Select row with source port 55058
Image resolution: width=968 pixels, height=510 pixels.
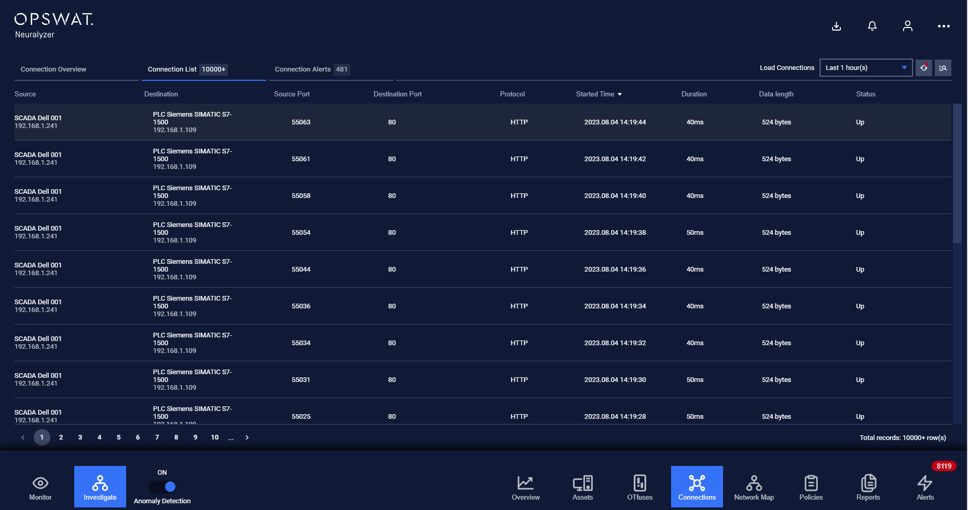tap(483, 195)
